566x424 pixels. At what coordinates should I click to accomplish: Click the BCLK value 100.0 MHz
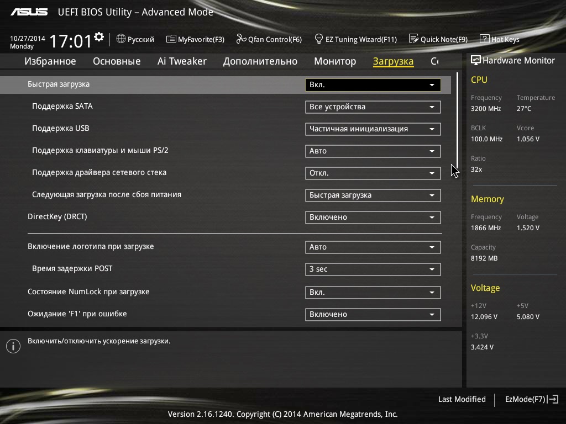click(x=486, y=139)
